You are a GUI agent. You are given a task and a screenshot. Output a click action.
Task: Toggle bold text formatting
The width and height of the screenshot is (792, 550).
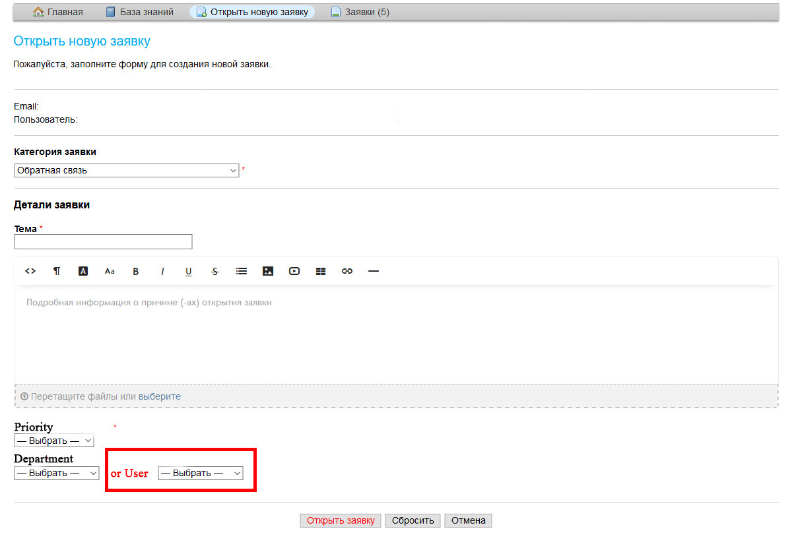(136, 271)
